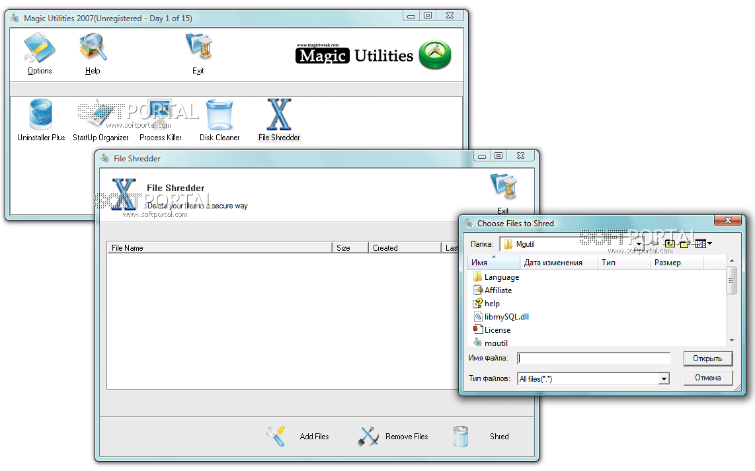This screenshot has width=755, height=471.
Task: Select the help file
Action: 487,304
